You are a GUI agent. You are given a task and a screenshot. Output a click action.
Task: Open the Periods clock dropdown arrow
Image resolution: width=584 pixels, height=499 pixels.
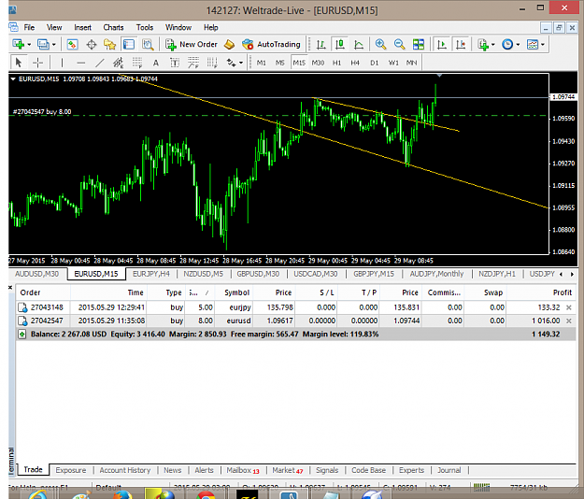pos(518,45)
